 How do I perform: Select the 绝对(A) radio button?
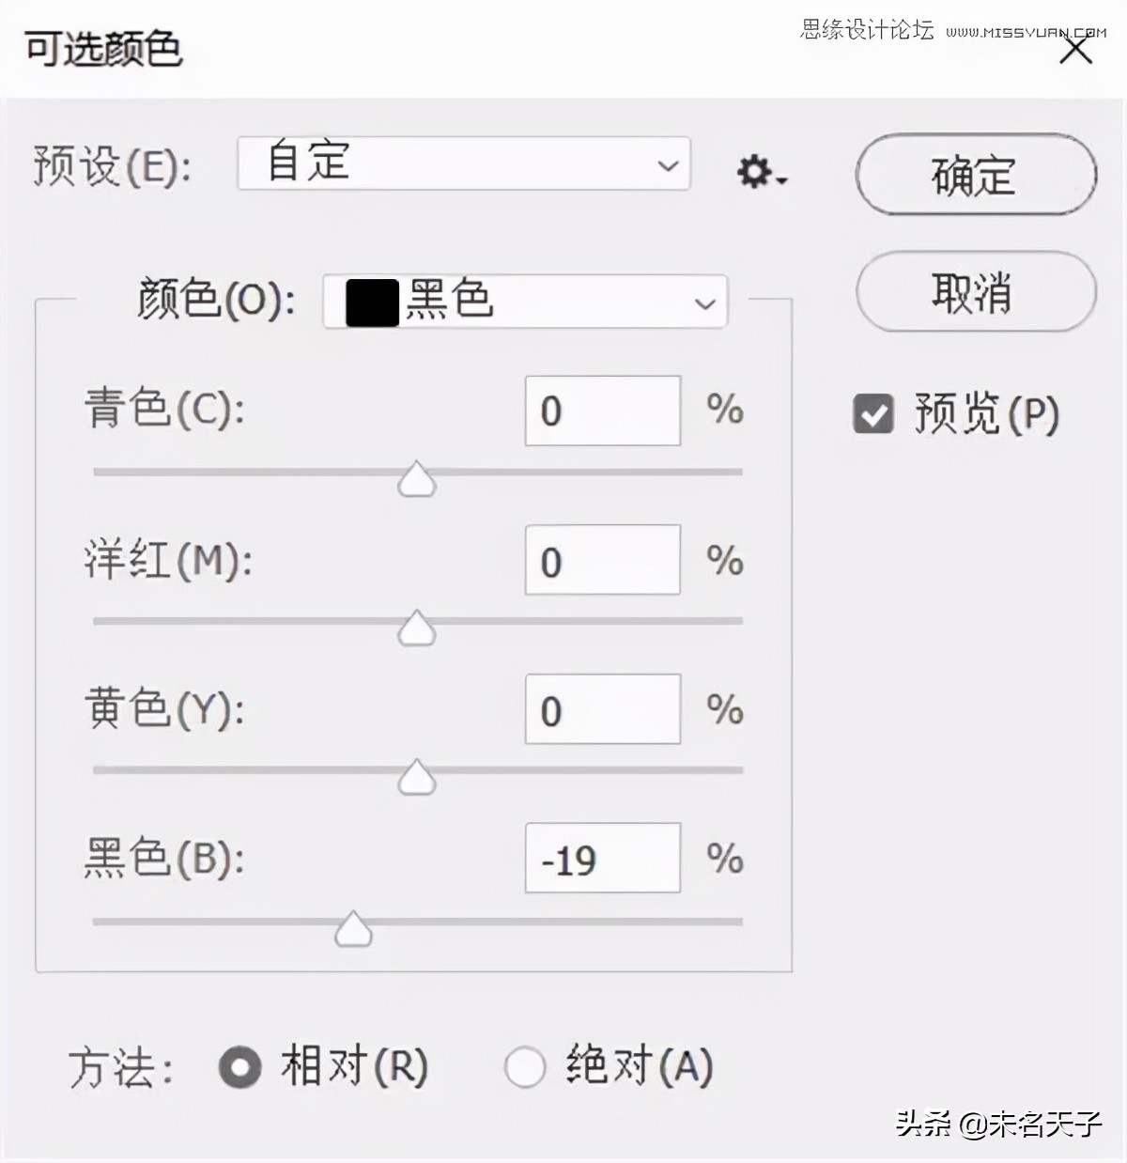point(525,1067)
